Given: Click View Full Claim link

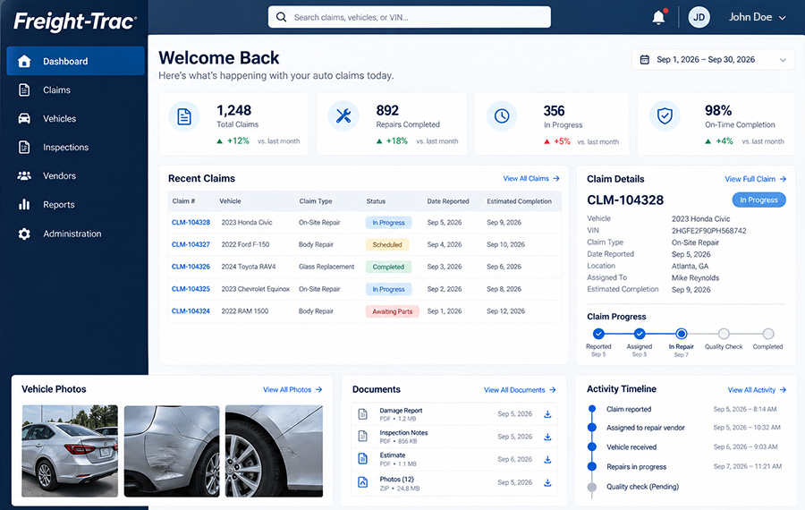Looking at the screenshot, I should pyautogui.click(x=755, y=179).
